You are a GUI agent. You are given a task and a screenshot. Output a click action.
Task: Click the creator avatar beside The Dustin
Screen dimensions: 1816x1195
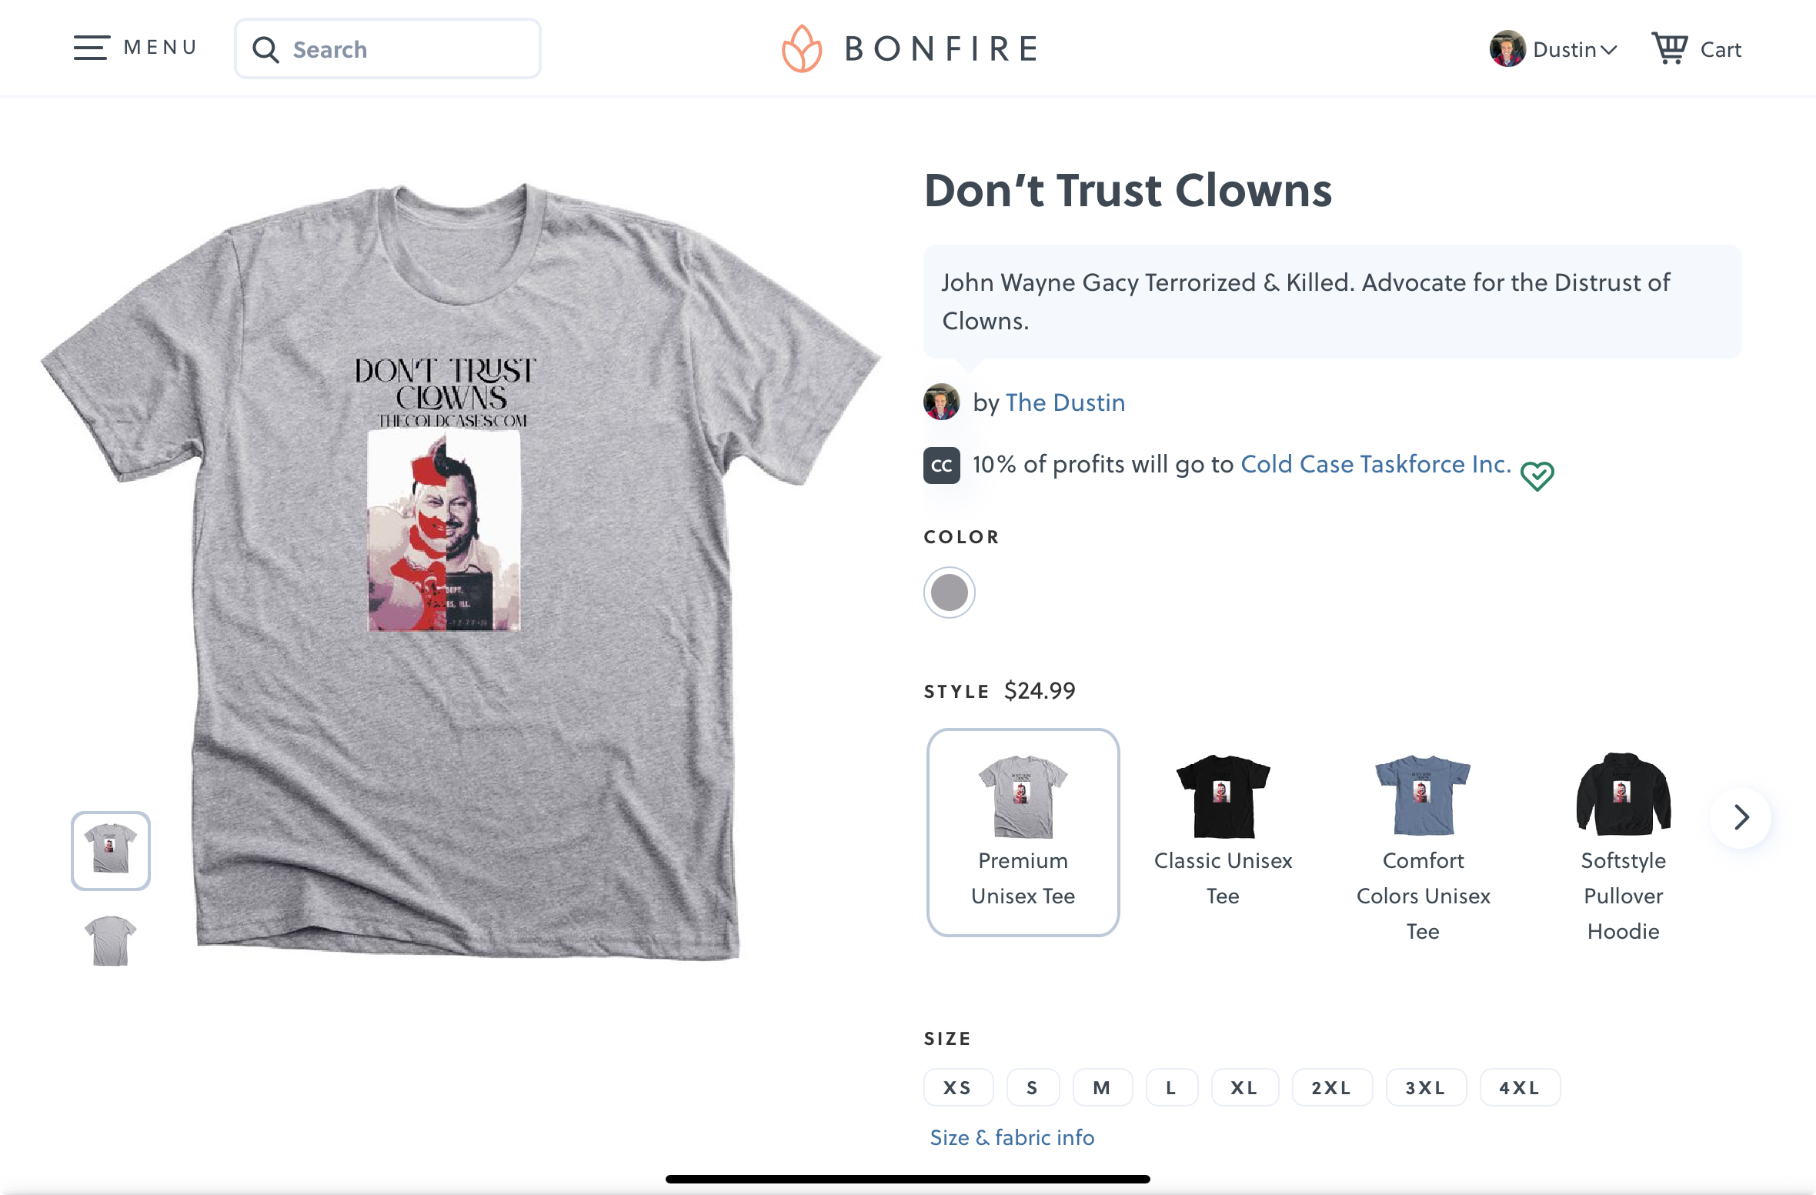[x=941, y=402]
